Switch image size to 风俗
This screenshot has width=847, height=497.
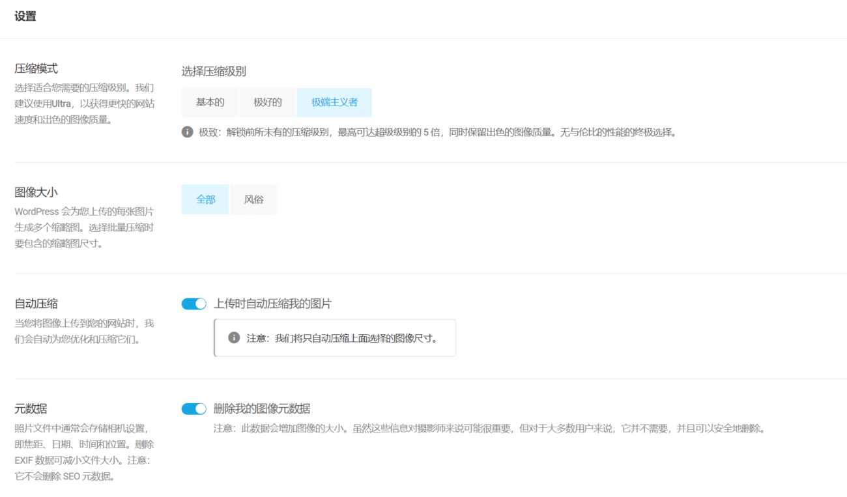point(253,199)
